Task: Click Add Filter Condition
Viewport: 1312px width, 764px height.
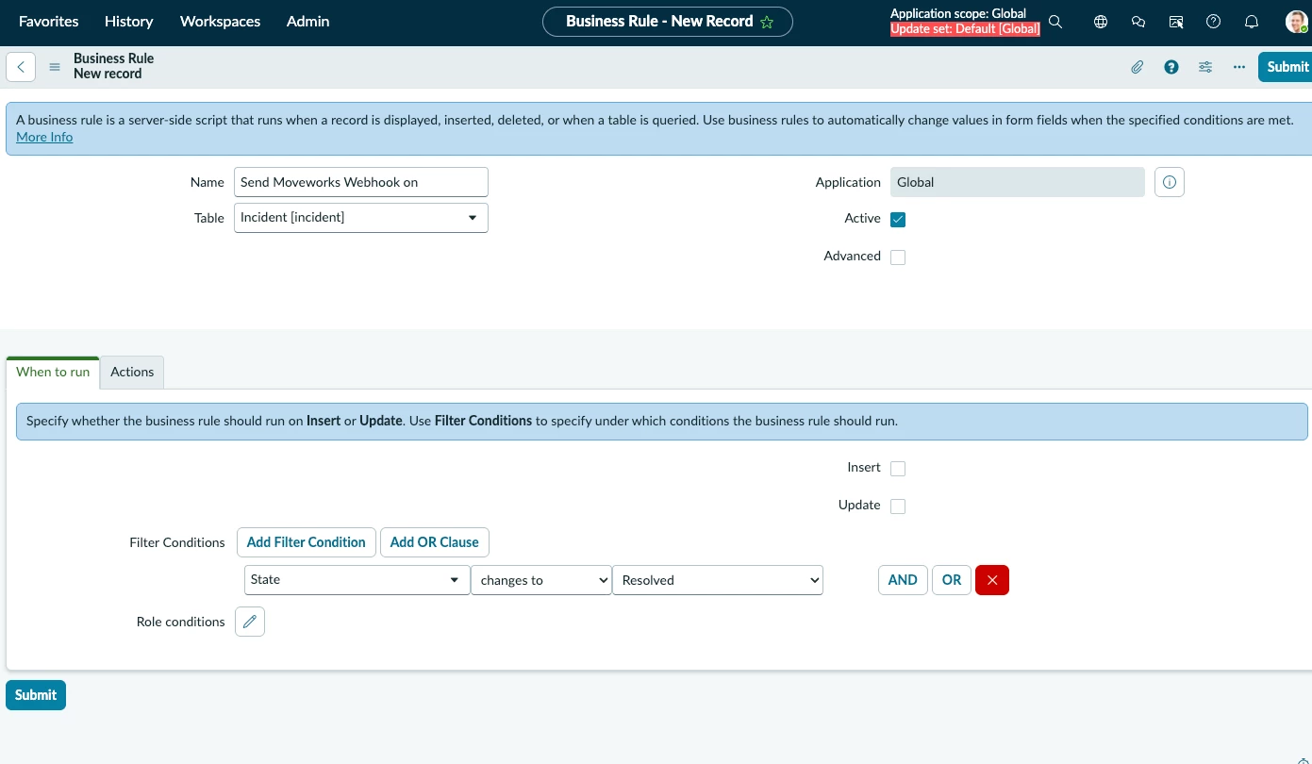Action: 307,542
